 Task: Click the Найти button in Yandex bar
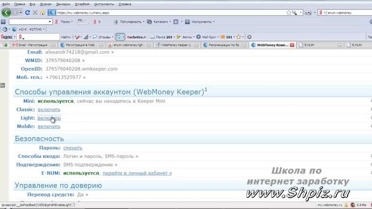[x=66, y=37]
